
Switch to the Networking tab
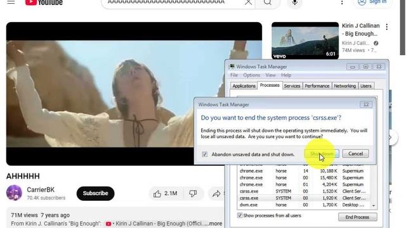click(x=344, y=86)
